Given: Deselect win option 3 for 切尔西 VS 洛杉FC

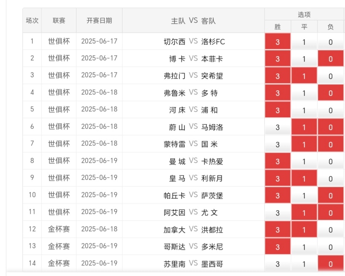Looking at the screenshot, I should (x=278, y=41).
